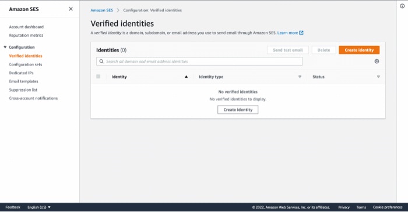Open the info panel icon
Screen dimensions: 408x212
click(x=402, y=6)
